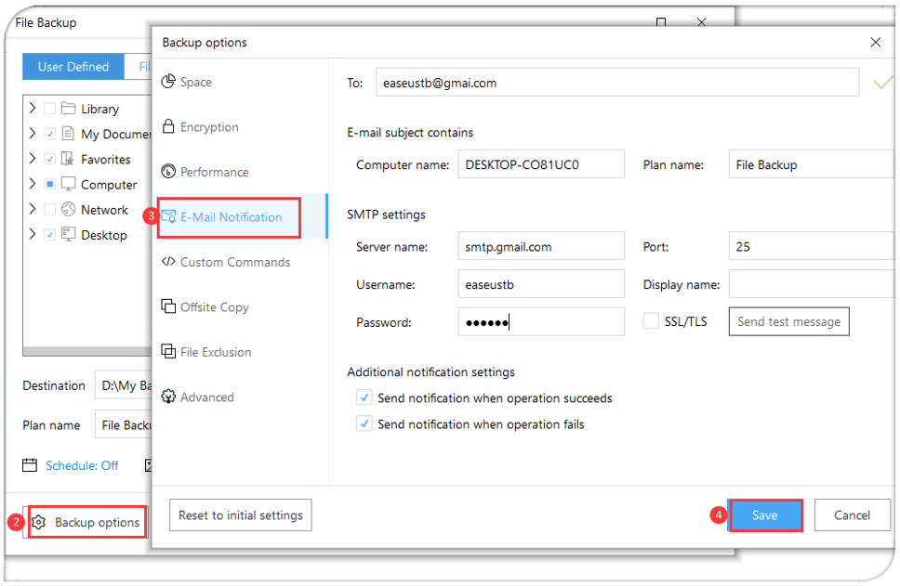The height and width of the screenshot is (586, 900).
Task: Click the Schedule calendar icon
Action: (30, 465)
